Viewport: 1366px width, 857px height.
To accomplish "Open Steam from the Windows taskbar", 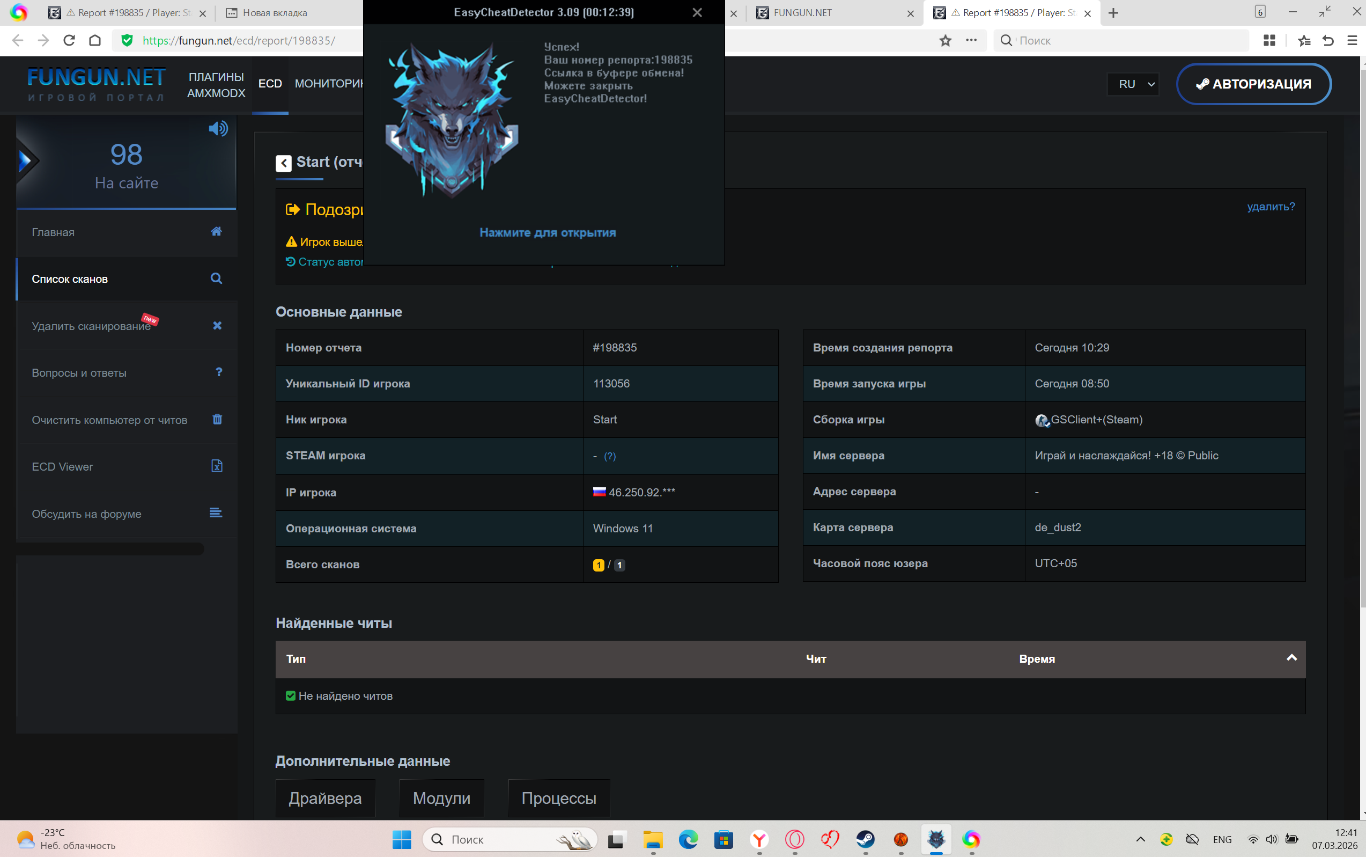I will click(x=865, y=839).
